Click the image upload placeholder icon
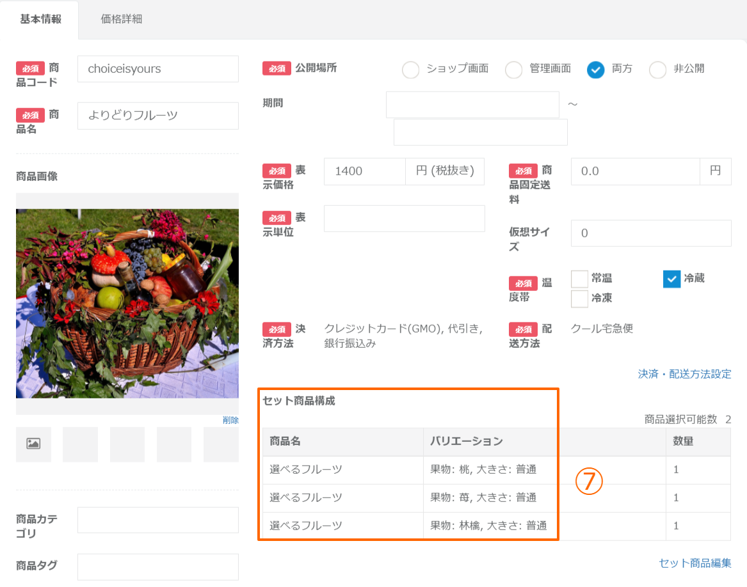 pos(33,444)
